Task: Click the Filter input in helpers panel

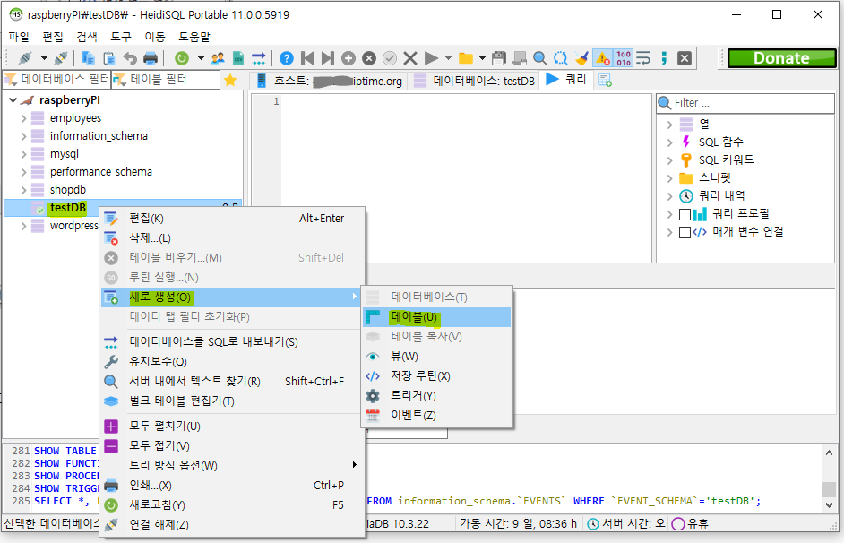Action: point(745,103)
